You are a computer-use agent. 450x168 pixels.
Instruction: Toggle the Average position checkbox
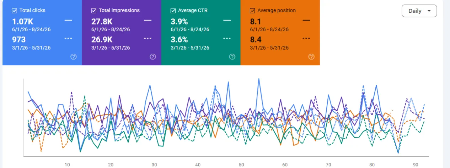tap(252, 10)
